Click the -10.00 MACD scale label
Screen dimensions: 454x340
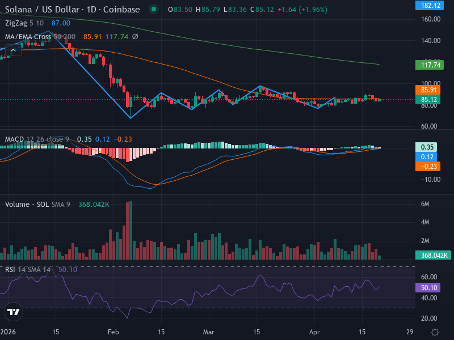click(430, 180)
